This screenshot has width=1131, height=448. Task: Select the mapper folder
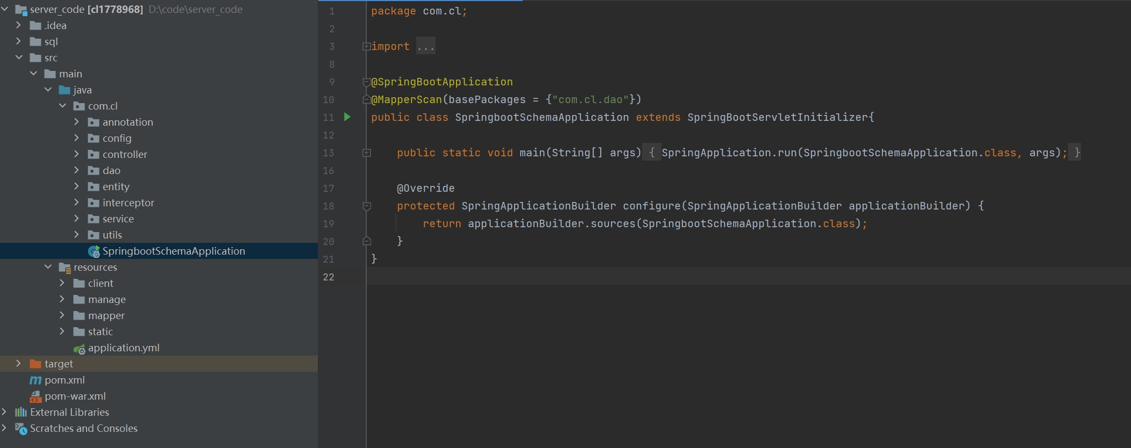(106, 315)
